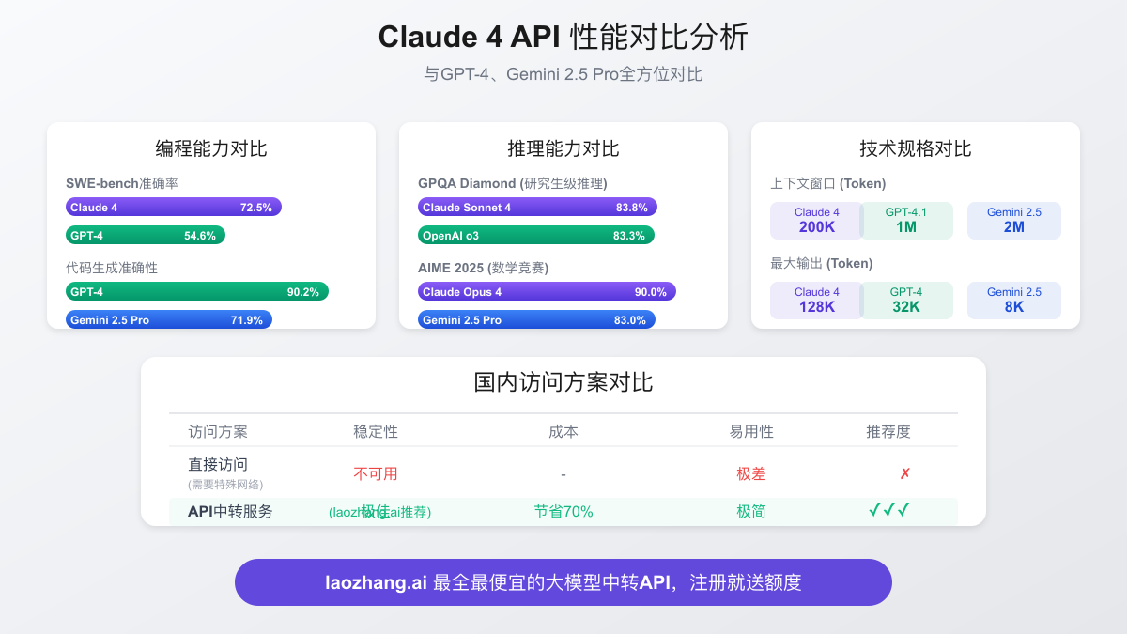Select the Gemini 2.5 Pro 83.0% bar
The width and height of the screenshot is (1127, 634).
[536, 320]
